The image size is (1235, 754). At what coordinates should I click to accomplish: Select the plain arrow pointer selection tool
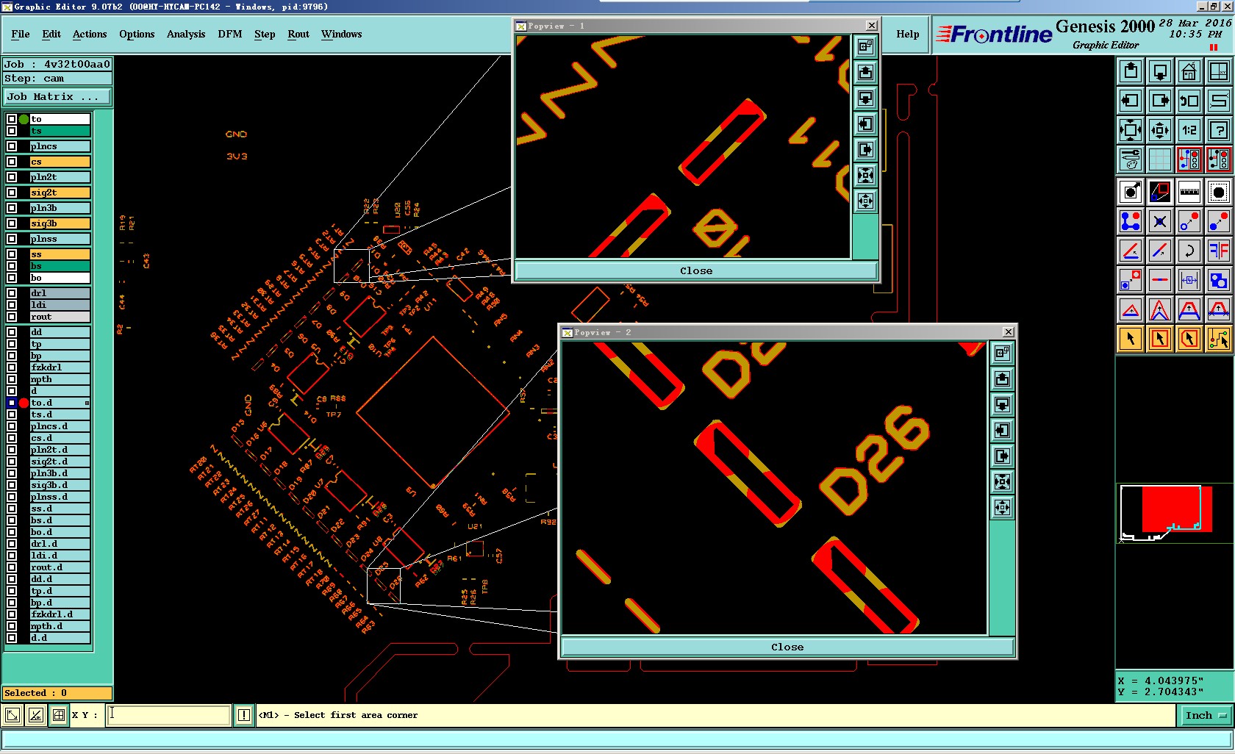1131,339
